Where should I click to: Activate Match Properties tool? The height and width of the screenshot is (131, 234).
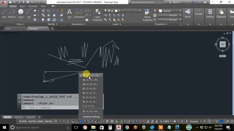point(147,15)
